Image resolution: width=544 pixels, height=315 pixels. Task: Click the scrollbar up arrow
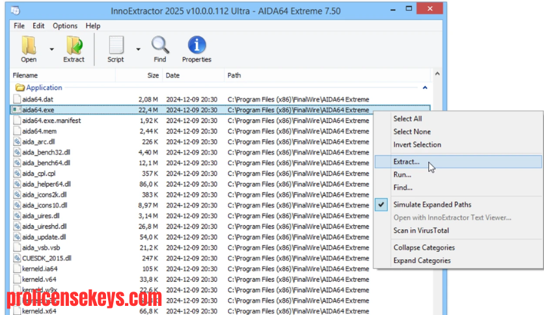(x=437, y=74)
